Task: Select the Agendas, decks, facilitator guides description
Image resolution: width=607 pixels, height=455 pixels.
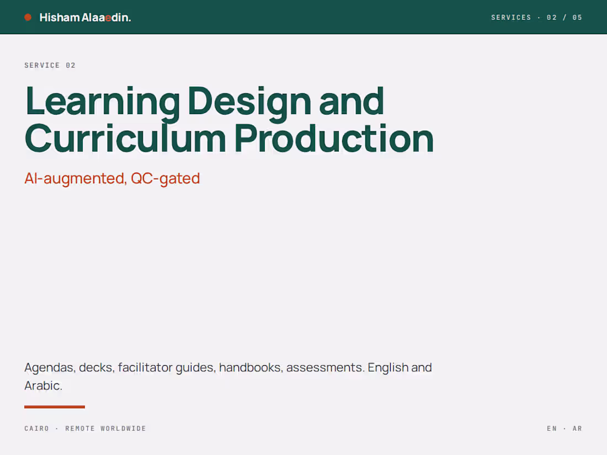Action: (228, 377)
